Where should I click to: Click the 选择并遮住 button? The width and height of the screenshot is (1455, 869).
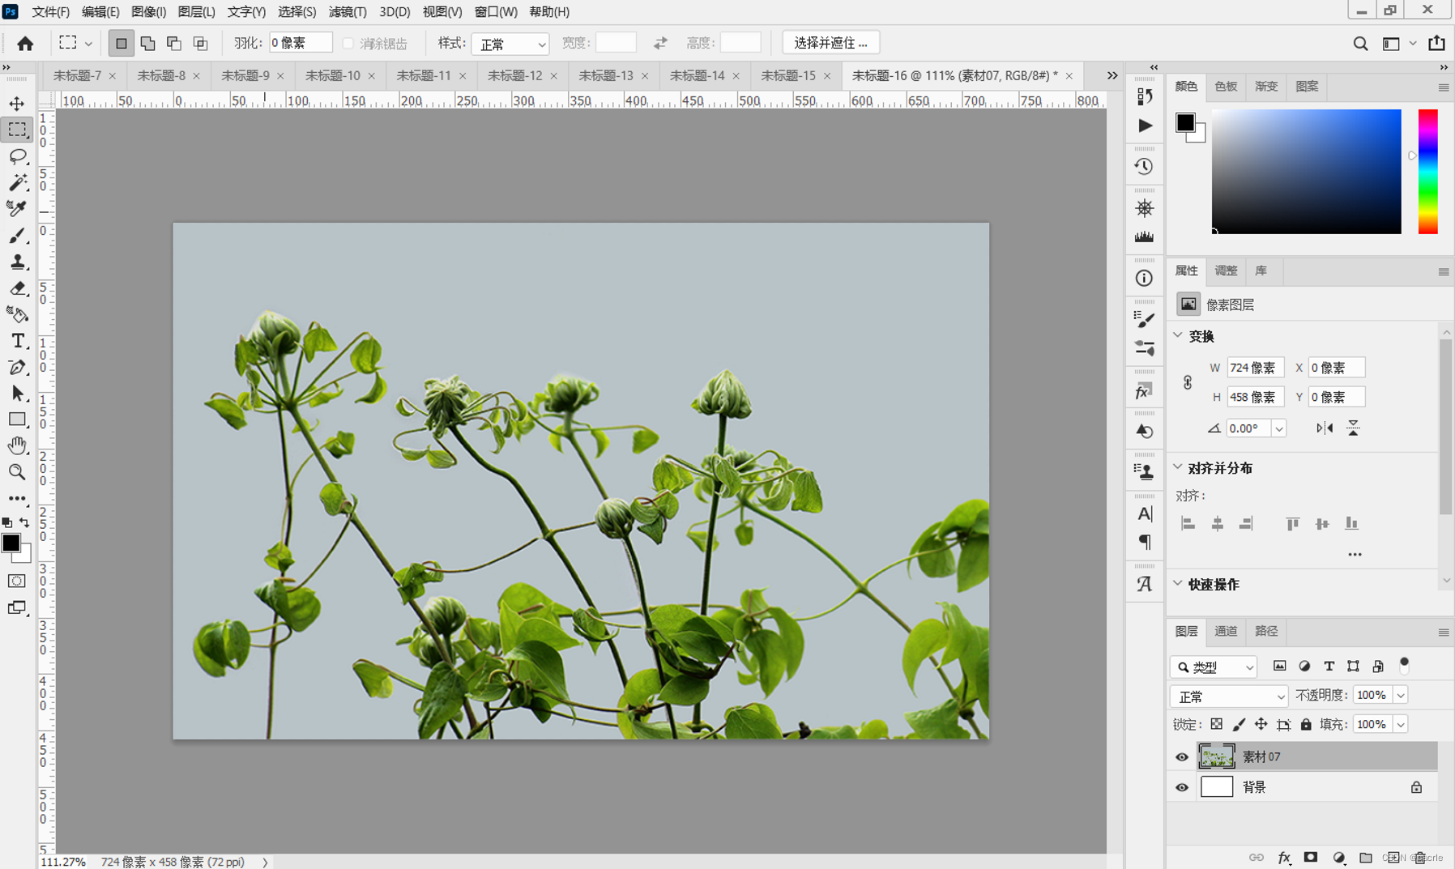[830, 43]
